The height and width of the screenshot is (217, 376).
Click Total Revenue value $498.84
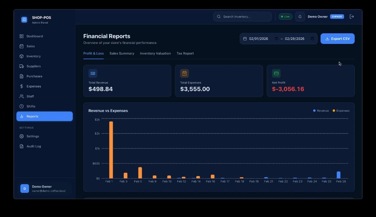101,89
